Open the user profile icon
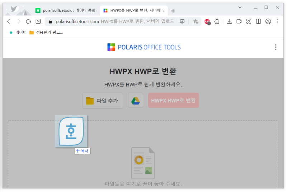The height and width of the screenshot is (192, 287). tap(268, 21)
